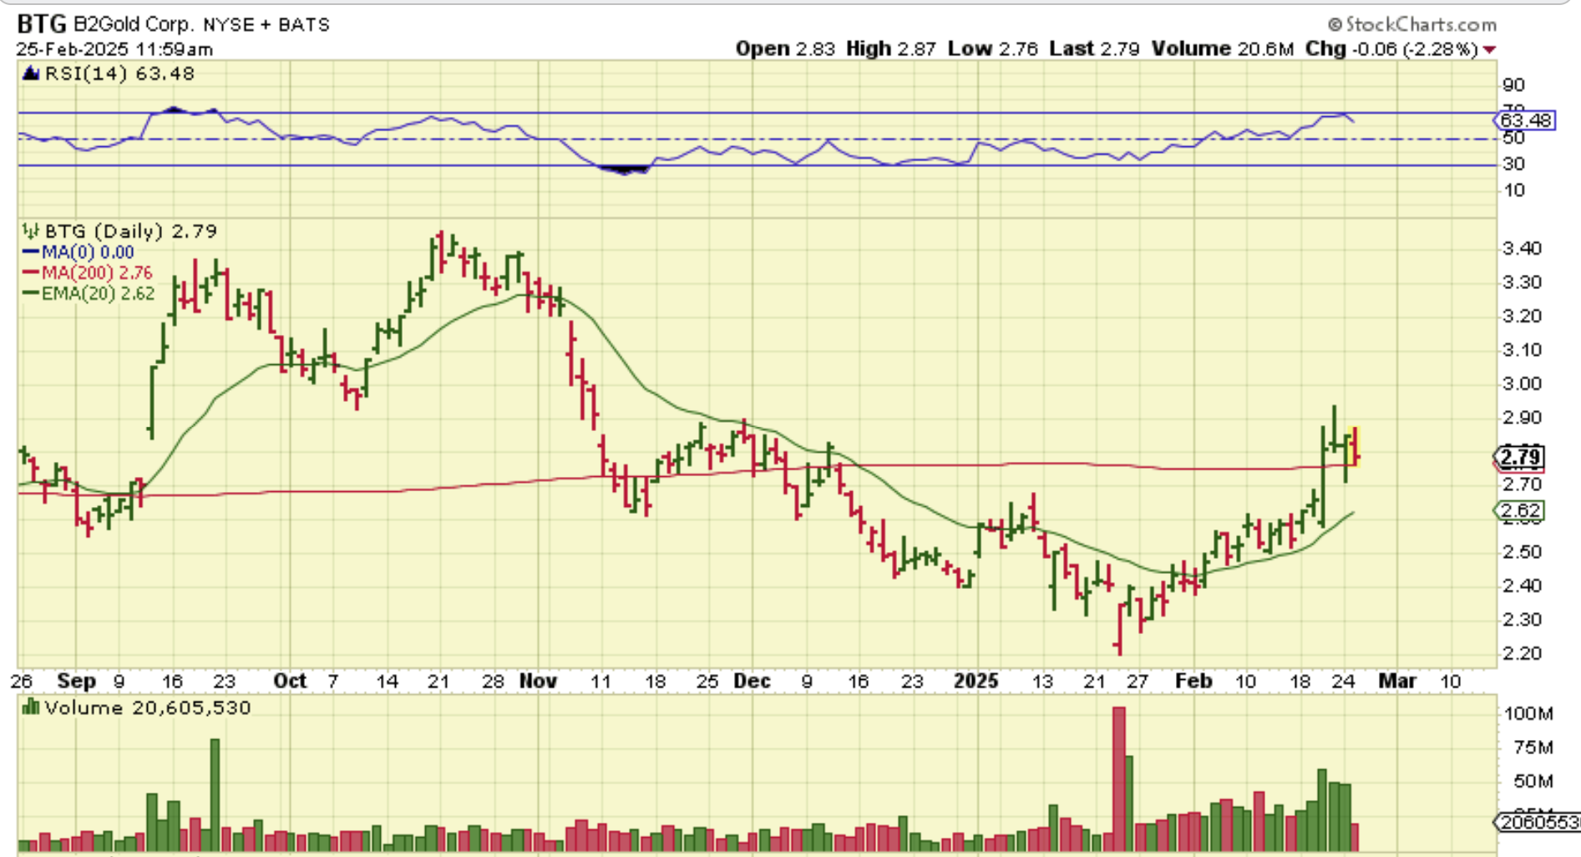
Task: Click the 2.40 price axis label
Action: (1522, 586)
